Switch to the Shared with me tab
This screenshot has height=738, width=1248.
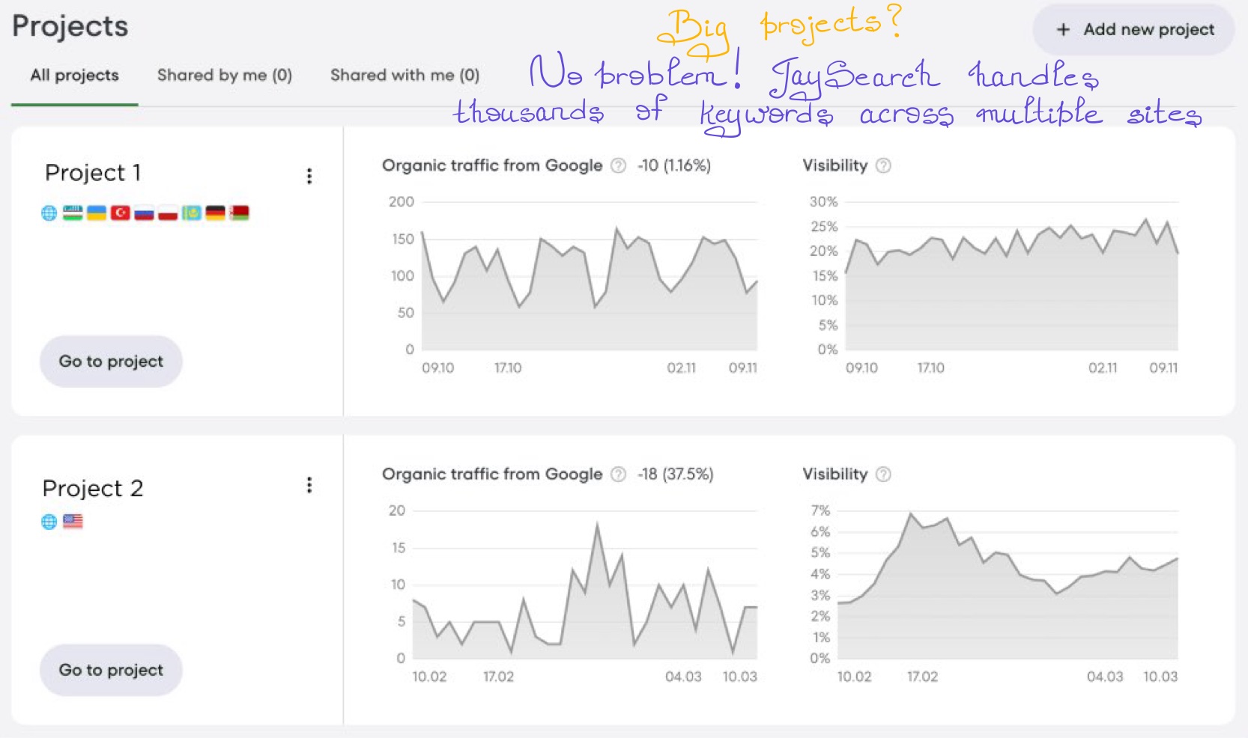point(404,75)
